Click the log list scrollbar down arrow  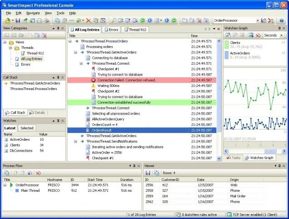pos(219,158)
